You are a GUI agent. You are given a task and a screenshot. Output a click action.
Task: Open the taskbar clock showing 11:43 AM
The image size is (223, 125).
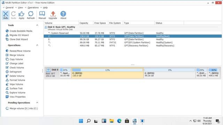[207, 121]
